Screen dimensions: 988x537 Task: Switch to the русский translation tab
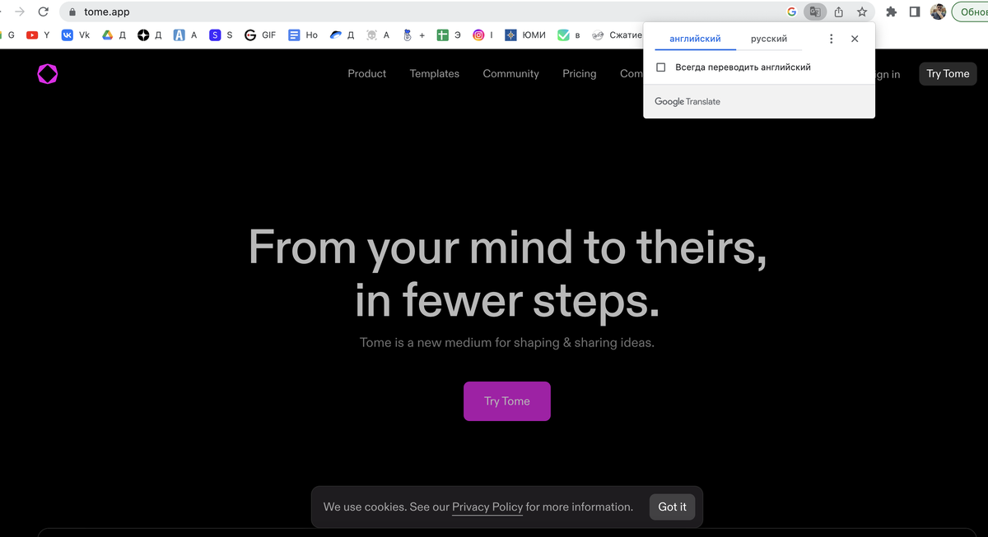tap(769, 39)
